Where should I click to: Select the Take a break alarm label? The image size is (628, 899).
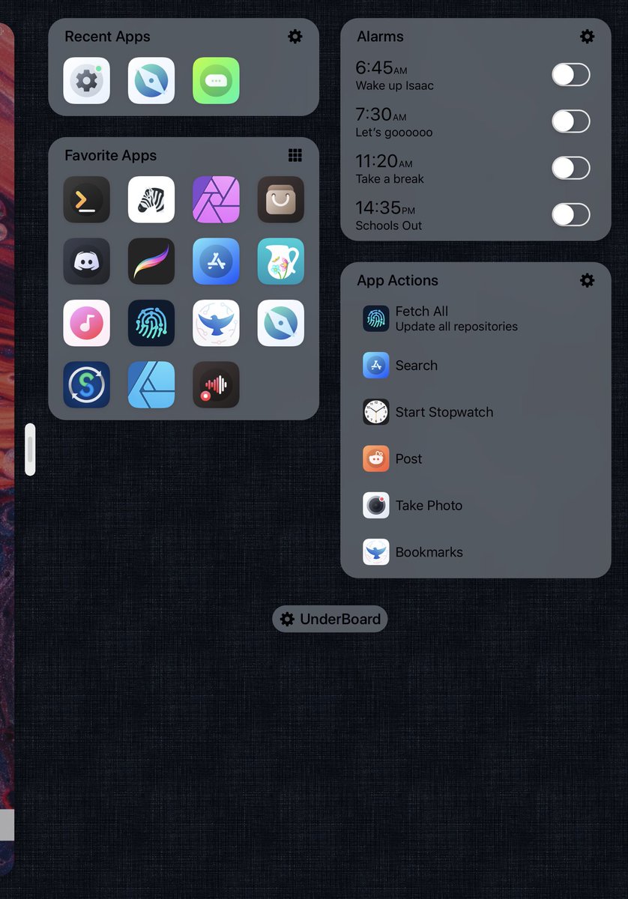pyautogui.click(x=390, y=179)
